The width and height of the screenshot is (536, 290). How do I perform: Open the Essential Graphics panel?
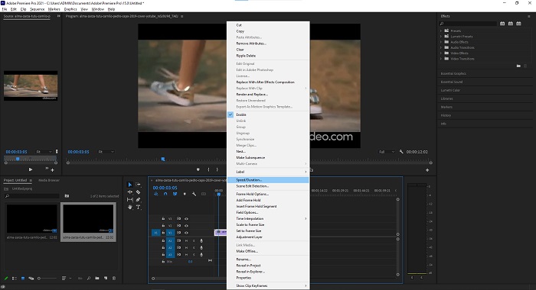[x=453, y=73]
